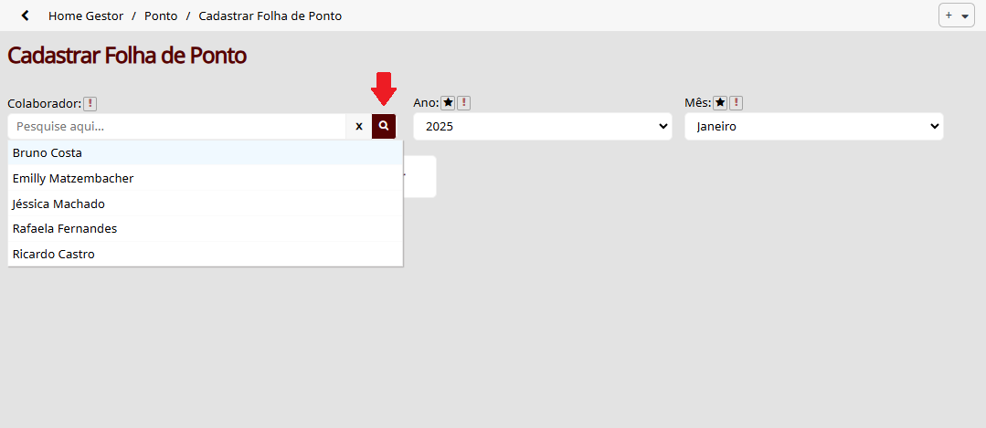Clear the Colaborador search with the x button

point(359,126)
